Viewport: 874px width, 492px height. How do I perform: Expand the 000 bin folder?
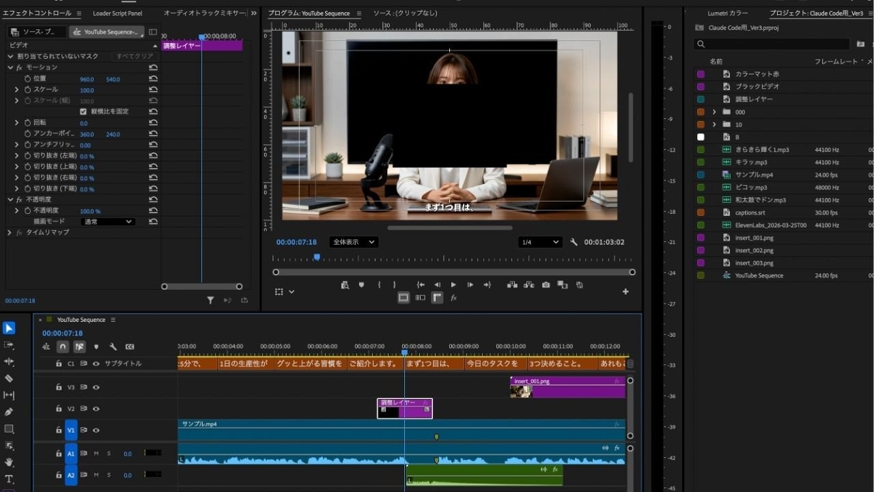point(714,112)
